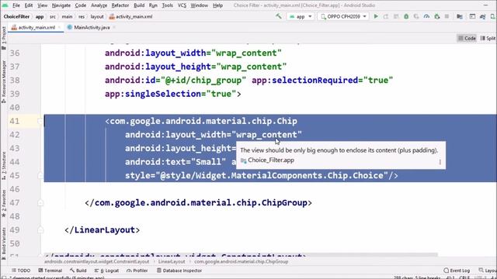Open the Code menu
This screenshot has height=279, width=497.
coord(81,5)
